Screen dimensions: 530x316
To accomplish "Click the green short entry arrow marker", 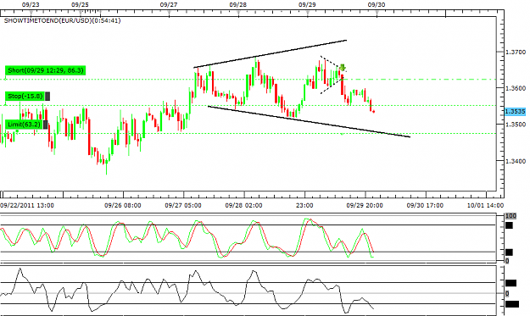I will click(343, 68).
